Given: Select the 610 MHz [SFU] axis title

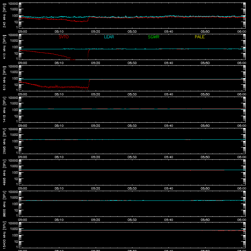Looking at the screenshot, I should (4, 78).
